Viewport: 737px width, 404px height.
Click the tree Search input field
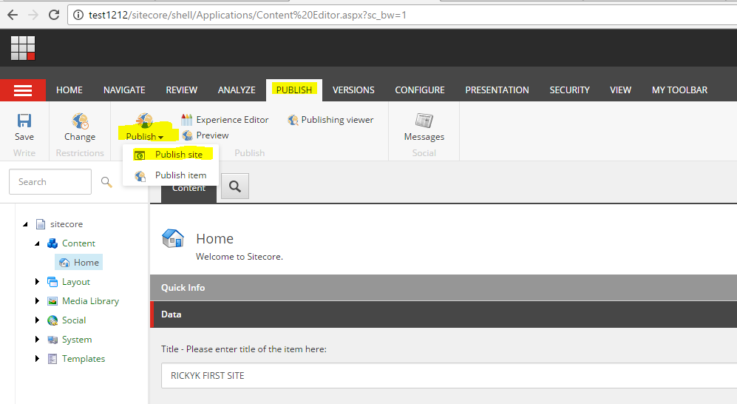(x=50, y=181)
